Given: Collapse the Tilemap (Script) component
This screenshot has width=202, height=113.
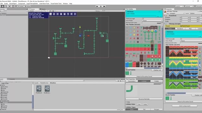Looking at the screenshot, I should (165, 24).
